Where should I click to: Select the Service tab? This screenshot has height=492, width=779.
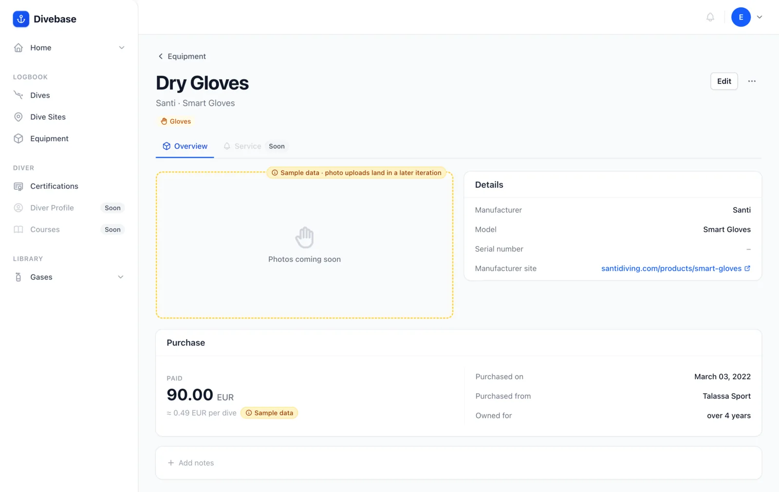248,146
